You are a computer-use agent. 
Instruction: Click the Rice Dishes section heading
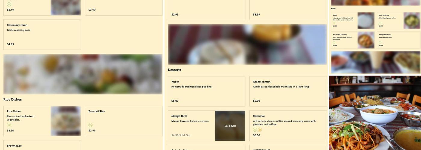click(12, 100)
